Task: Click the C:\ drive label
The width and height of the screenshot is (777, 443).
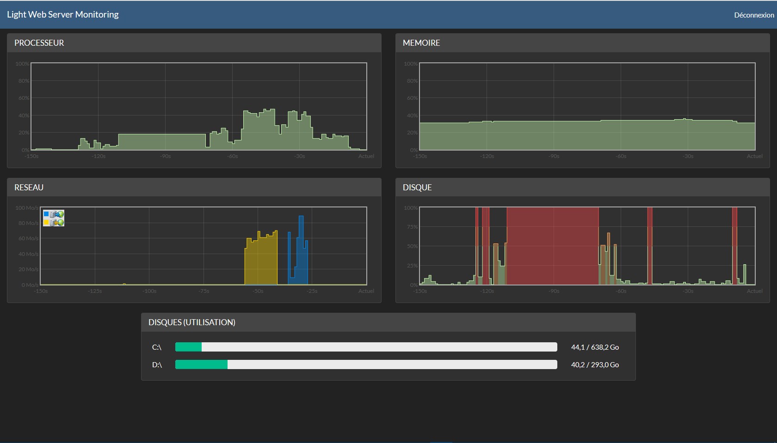Action: coord(157,347)
